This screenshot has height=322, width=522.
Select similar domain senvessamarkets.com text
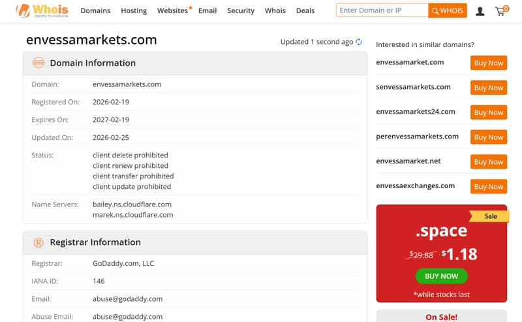(413, 87)
